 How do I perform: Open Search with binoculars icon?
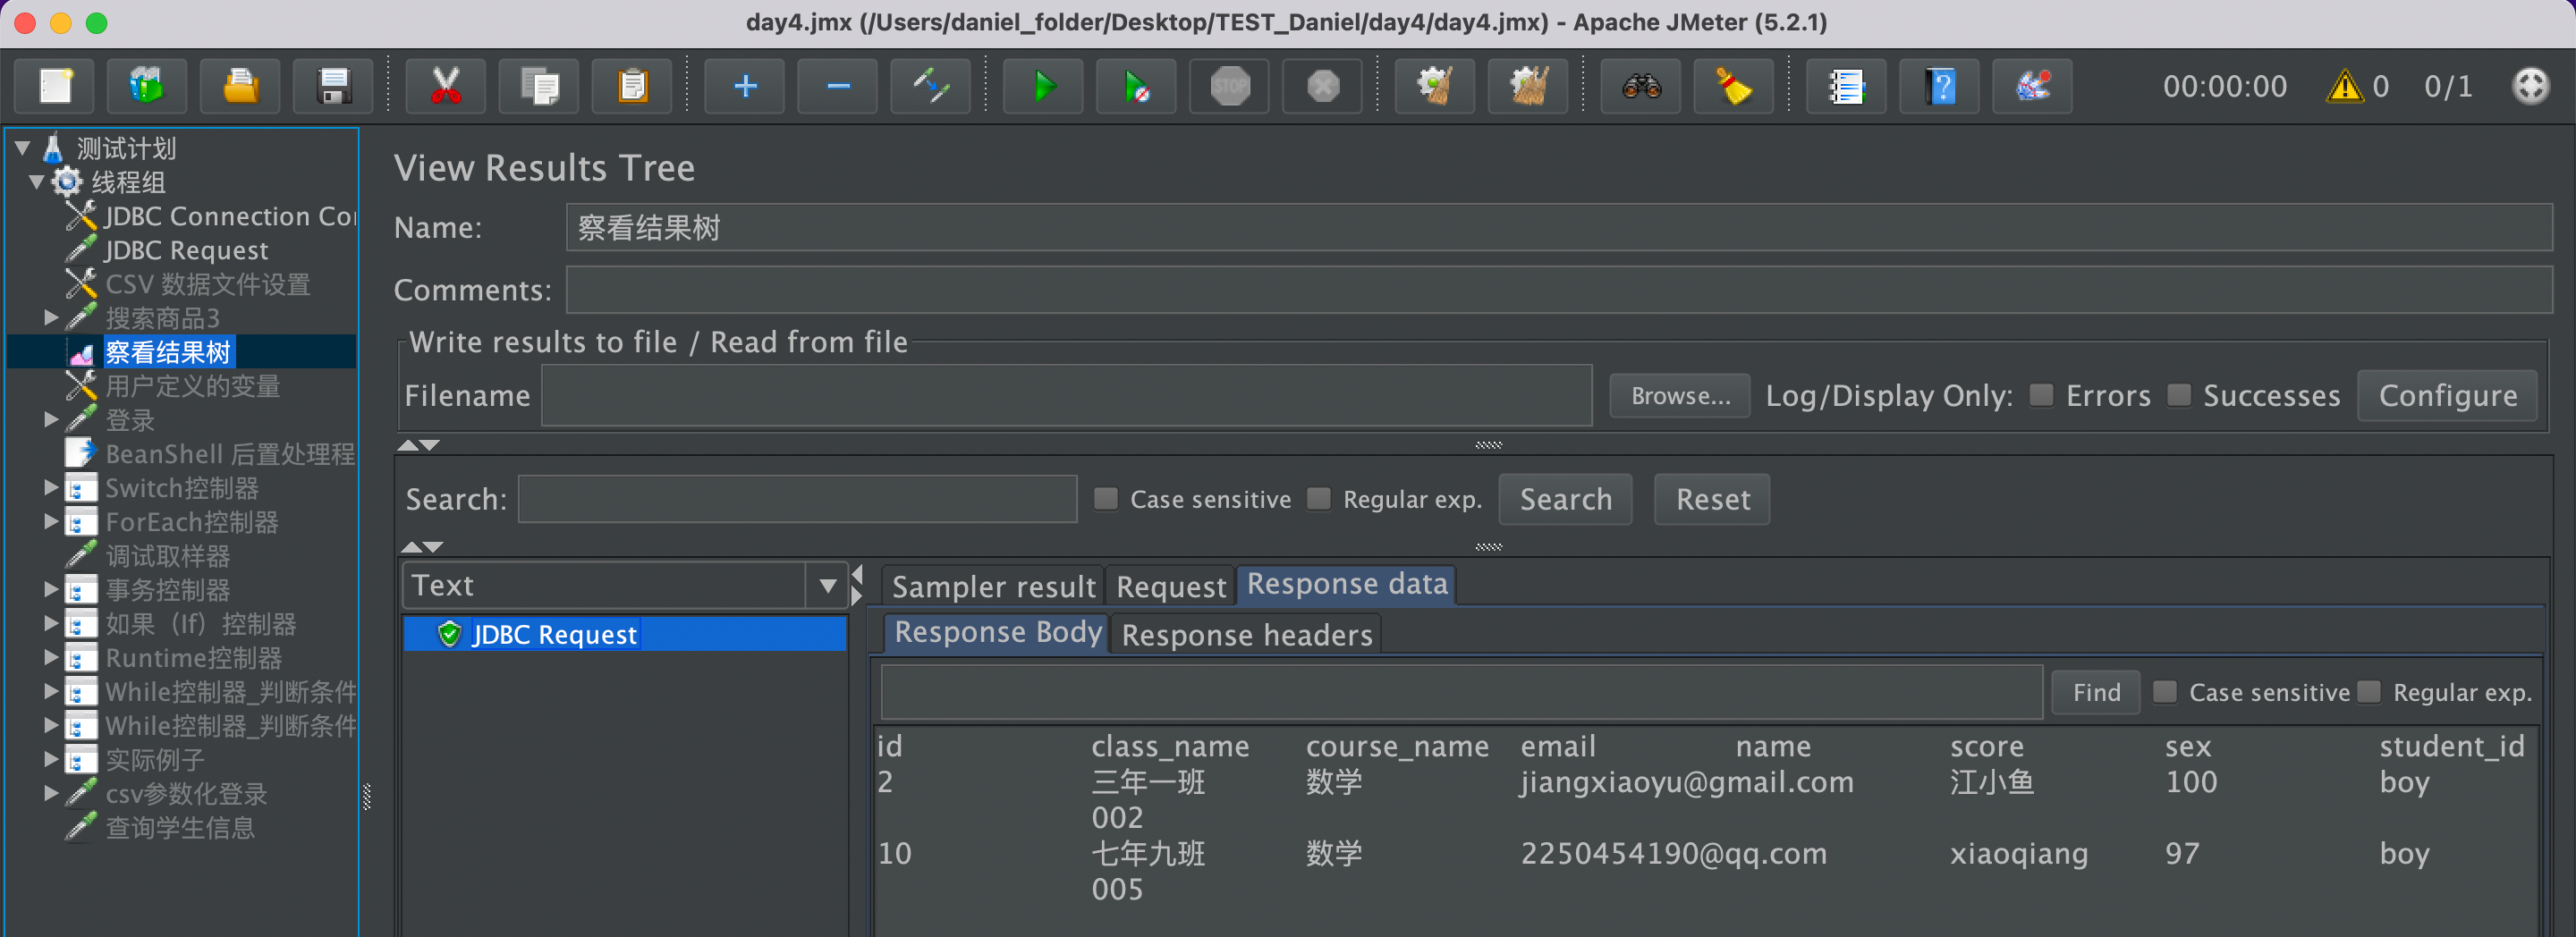coord(1642,86)
